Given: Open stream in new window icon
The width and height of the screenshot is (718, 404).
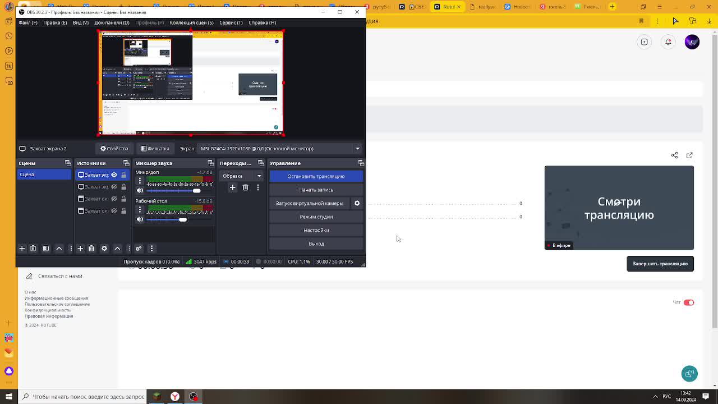Looking at the screenshot, I should tap(689, 155).
